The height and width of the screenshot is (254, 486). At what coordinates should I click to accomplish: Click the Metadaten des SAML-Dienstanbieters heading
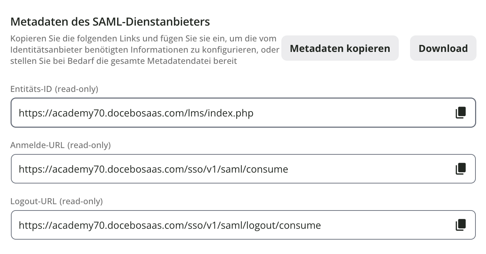[x=110, y=22]
